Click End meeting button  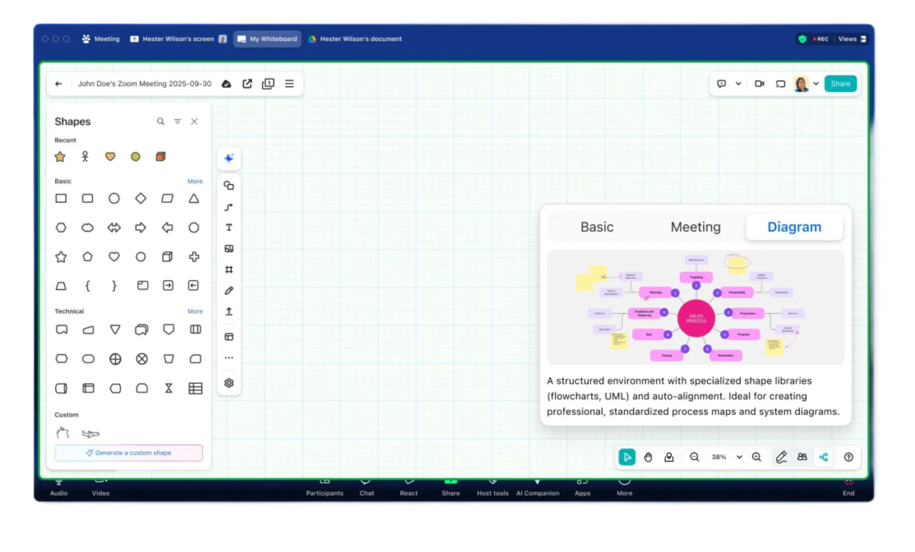[848, 488]
